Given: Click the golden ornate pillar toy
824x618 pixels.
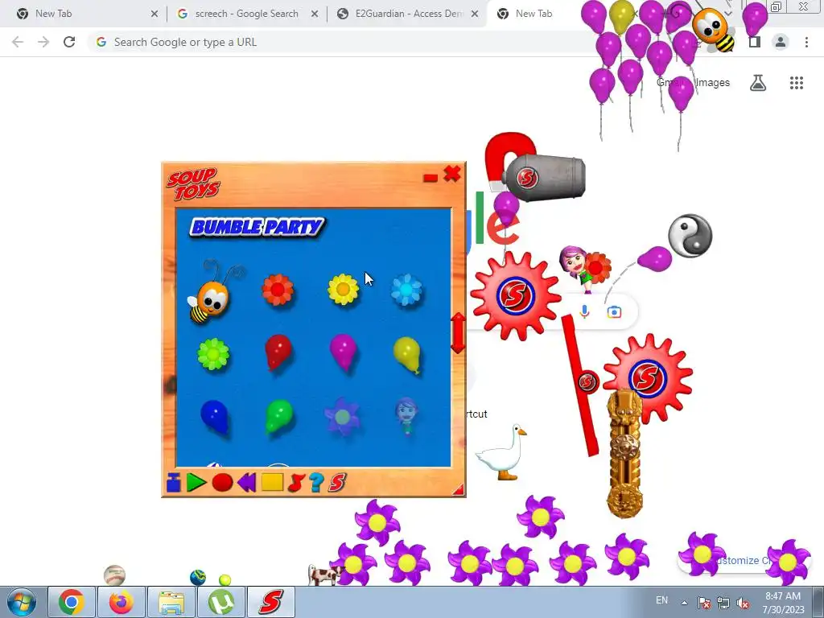Looking at the screenshot, I should pyautogui.click(x=624, y=455).
